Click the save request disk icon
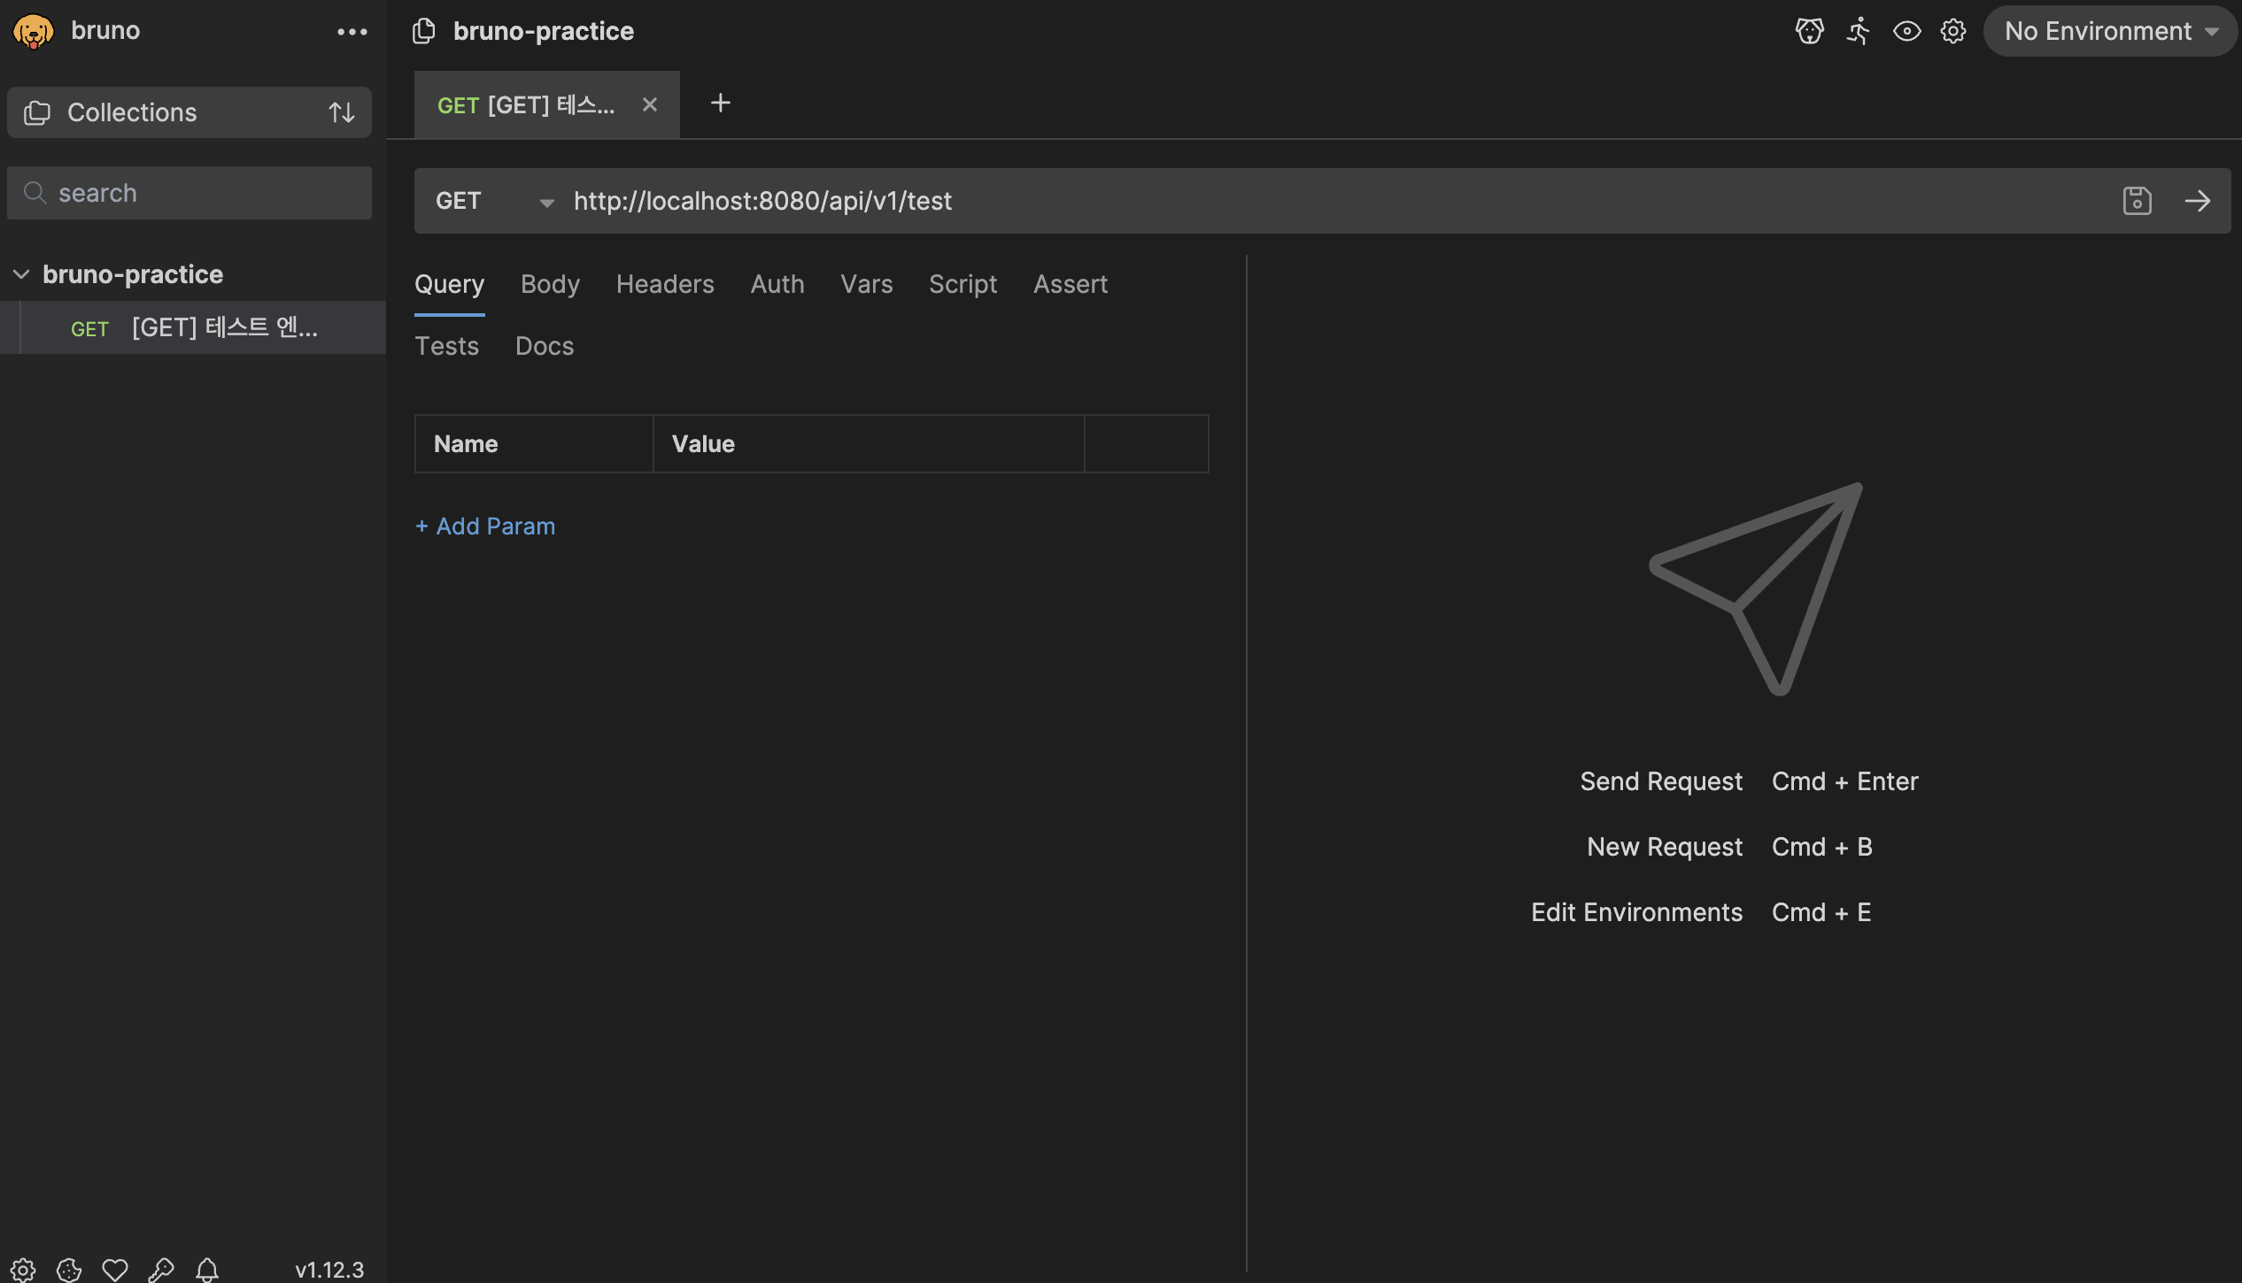The height and width of the screenshot is (1283, 2242). [2137, 201]
